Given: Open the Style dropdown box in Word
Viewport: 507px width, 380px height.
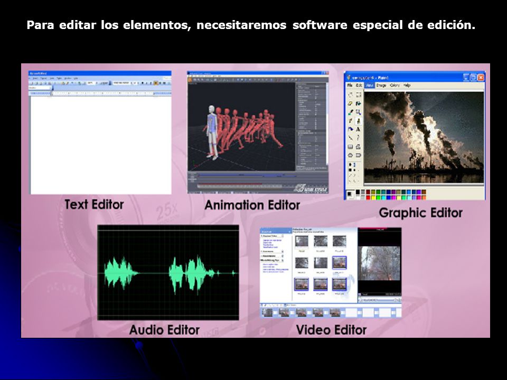Looking at the screenshot, I should pyautogui.click(x=40, y=88).
